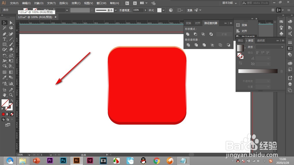
Task: Enable Draw Behind mode
Action: point(8,119)
